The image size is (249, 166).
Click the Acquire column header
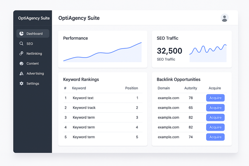pyautogui.click(x=215, y=88)
